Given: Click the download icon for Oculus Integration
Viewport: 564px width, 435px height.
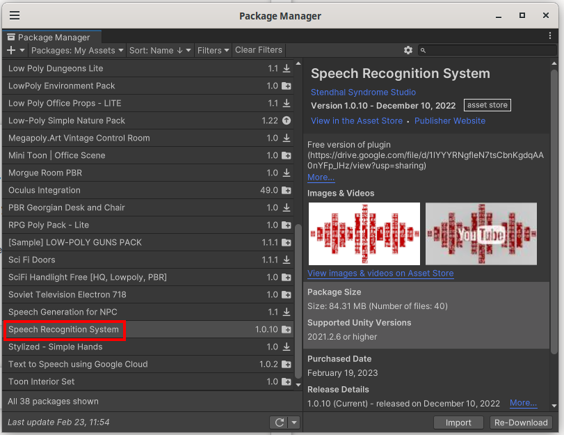Looking at the screenshot, I should (x=286, y=190).
